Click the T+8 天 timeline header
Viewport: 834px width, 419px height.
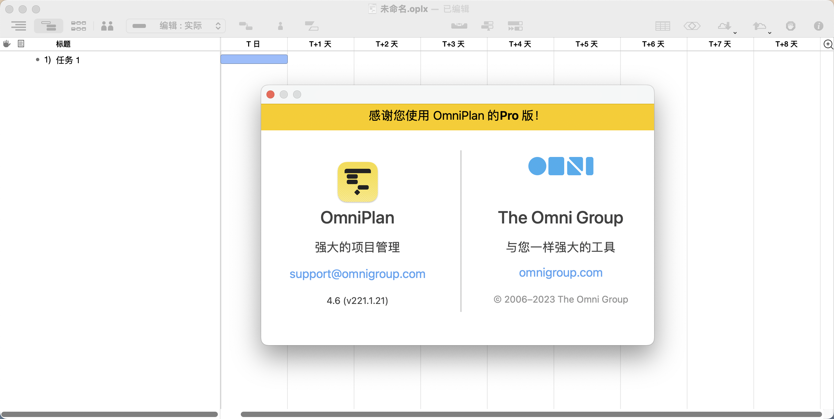click(787, 44)
